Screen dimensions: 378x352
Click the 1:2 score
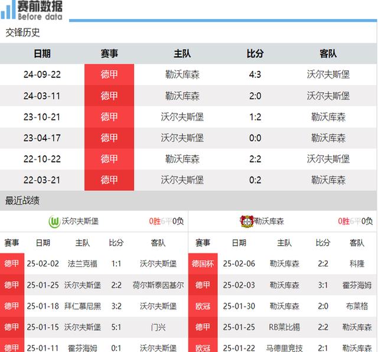[255, 117]
